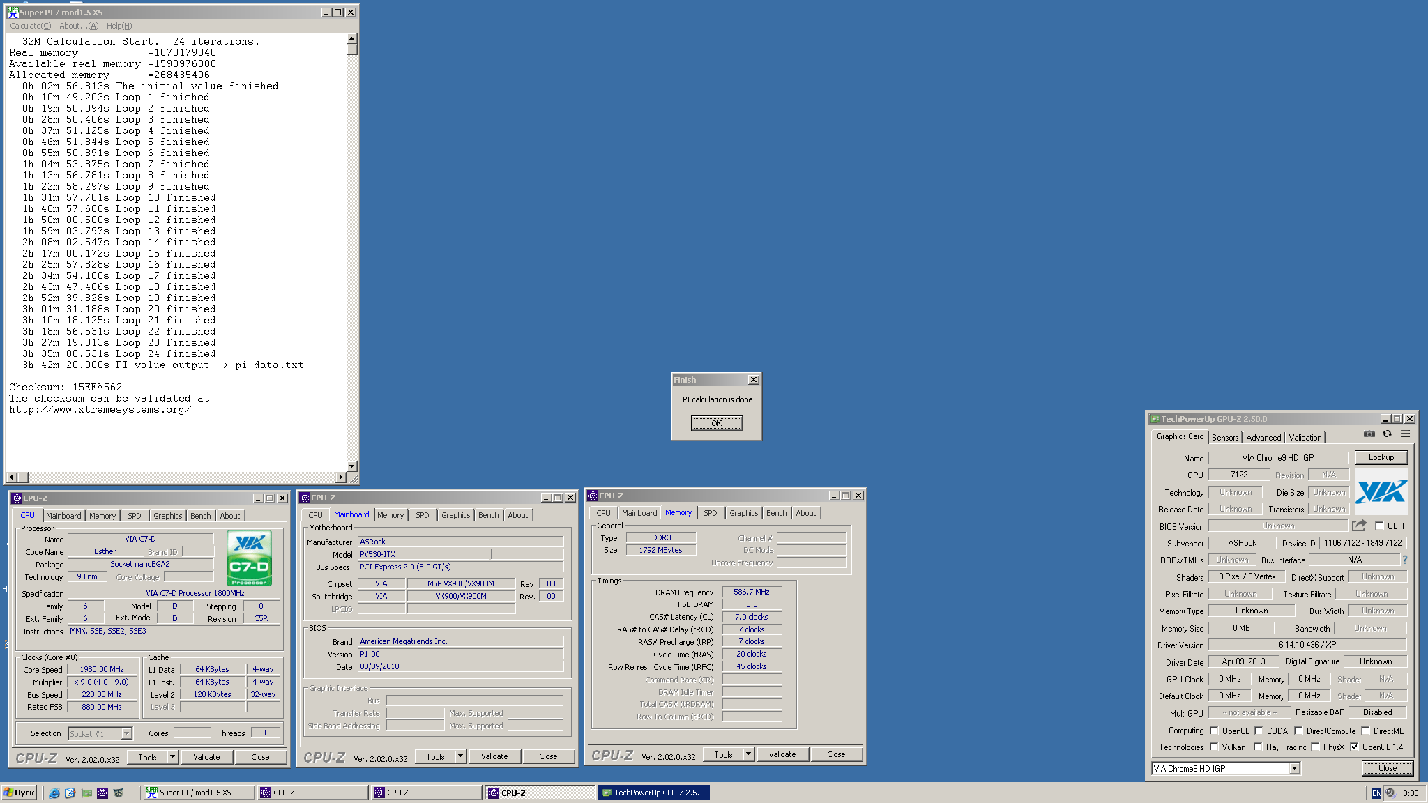Screen dimensions: 1428x803
Task: Open the Start (Пуск) menu
Action: (19, 793)
